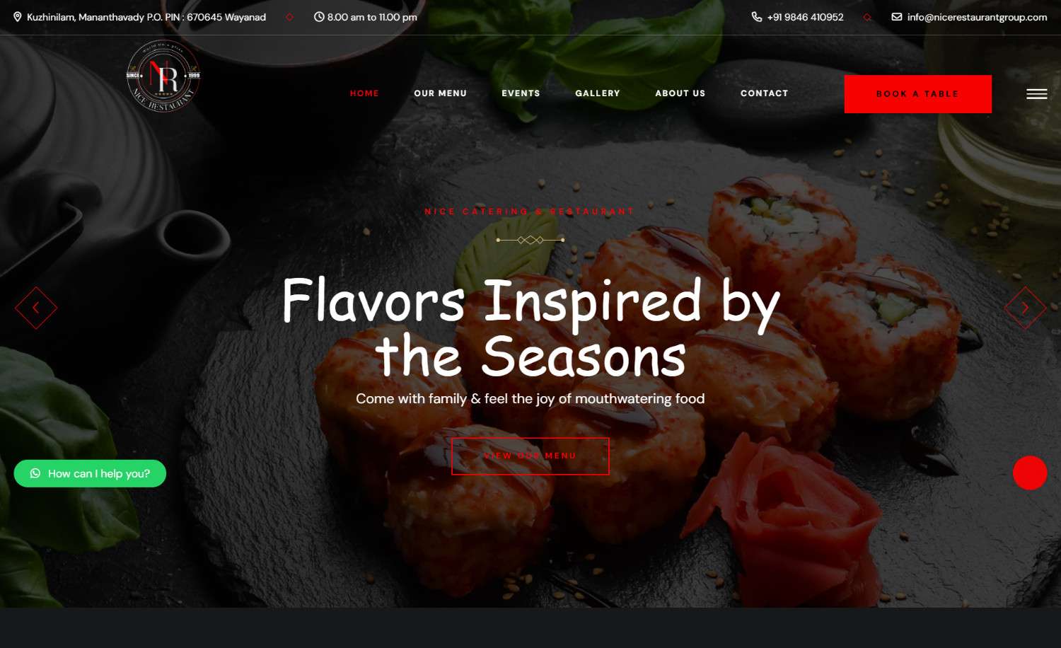Go to previous slide arrow

click(x=36, y=308)
